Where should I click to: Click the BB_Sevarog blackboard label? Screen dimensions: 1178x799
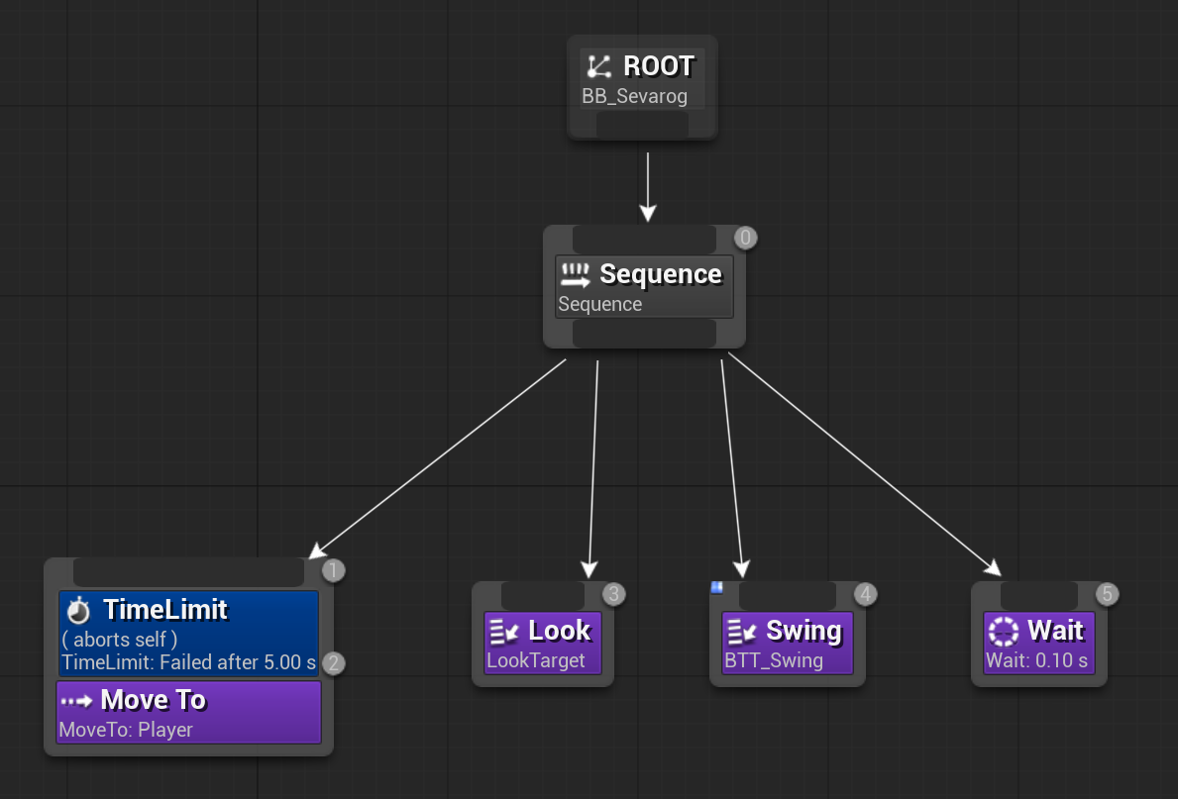[x=635, y=96]
